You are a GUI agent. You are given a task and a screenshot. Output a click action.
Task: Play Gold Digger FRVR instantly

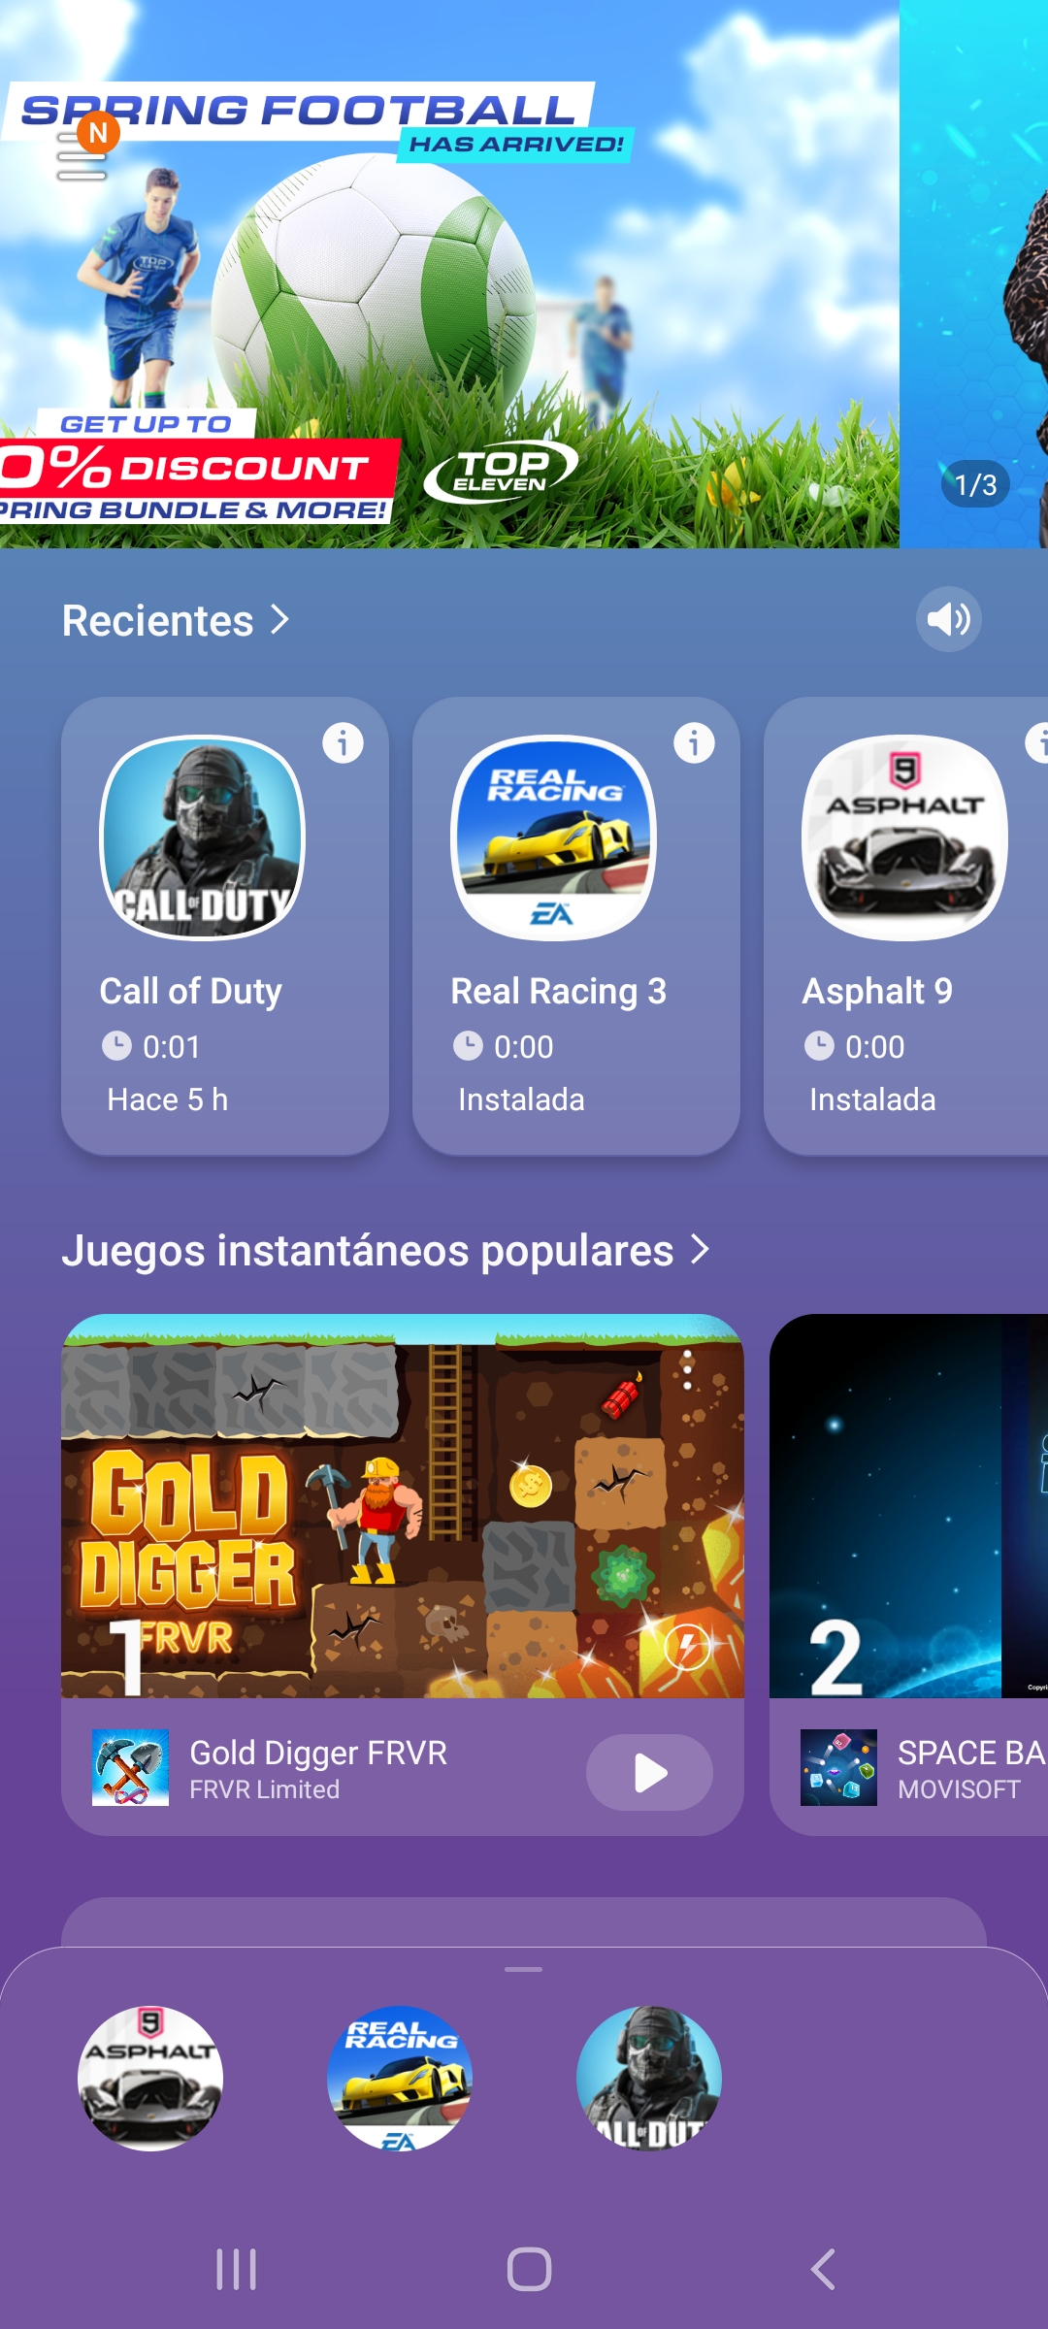point(649,1772)
